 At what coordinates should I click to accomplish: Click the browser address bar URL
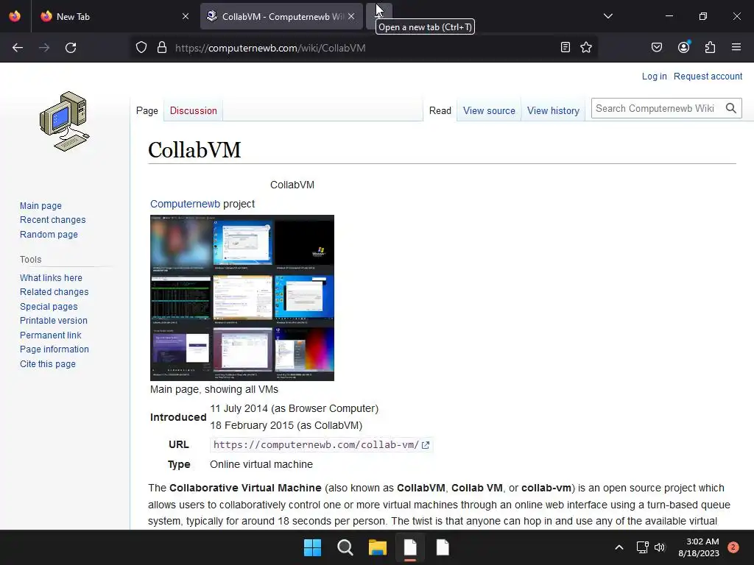pyautogui.click(x=270, y=48)
